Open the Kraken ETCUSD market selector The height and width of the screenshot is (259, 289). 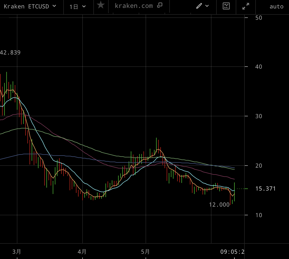click(30, 6)
